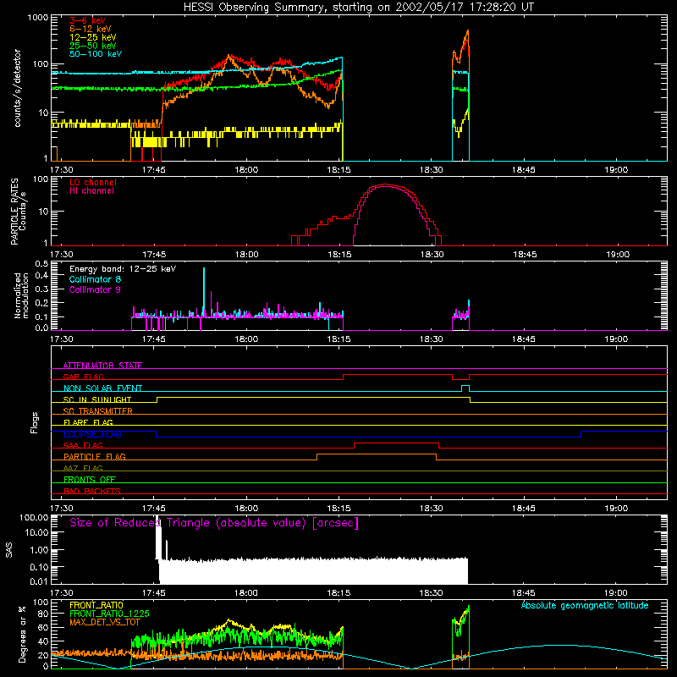
Task: Select the Collimator 9 legend label
Action: click(95, 289)
